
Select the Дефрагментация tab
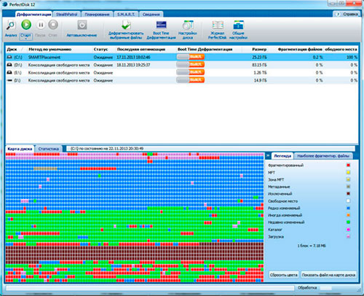coord(33,15)
